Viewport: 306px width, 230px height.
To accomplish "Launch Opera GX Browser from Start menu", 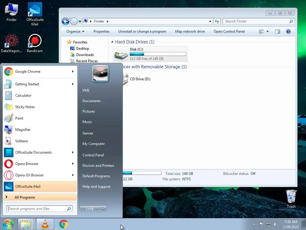I will [x=40, y=175].
